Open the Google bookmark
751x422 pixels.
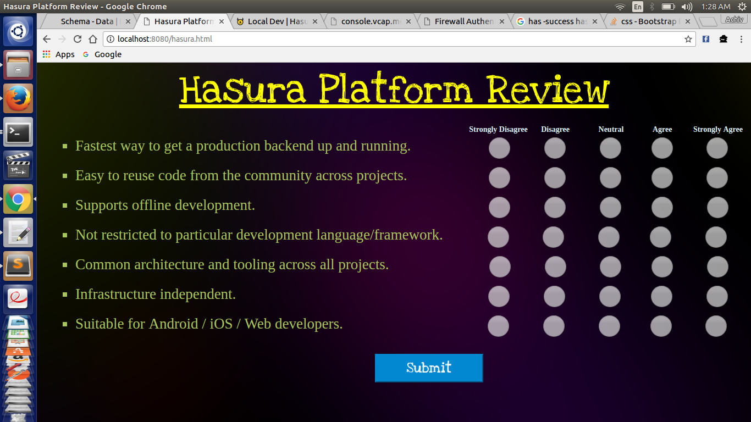(102, 54)
